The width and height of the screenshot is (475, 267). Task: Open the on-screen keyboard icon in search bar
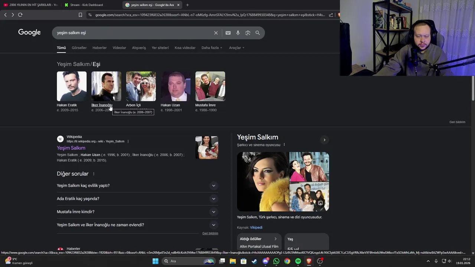[228, 33]
